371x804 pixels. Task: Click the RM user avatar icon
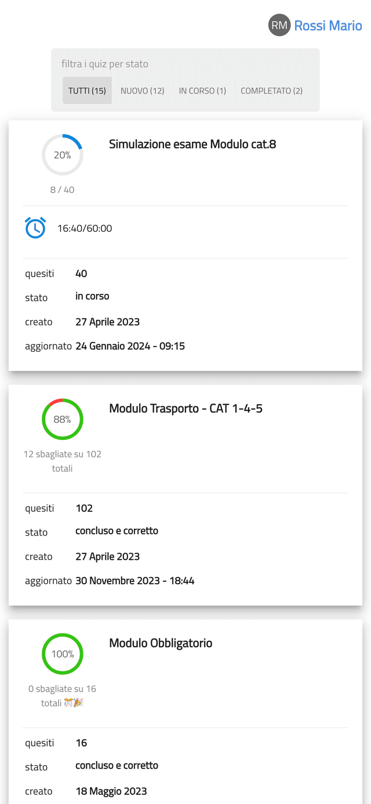pos(279,26)
